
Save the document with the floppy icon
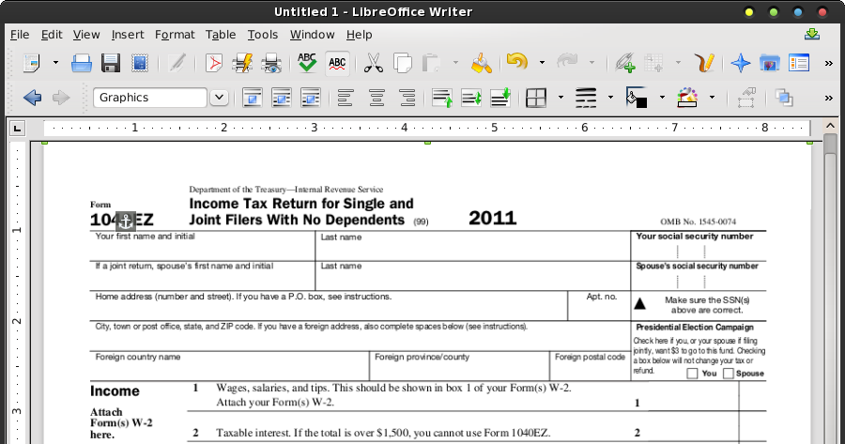tap(111, 63)
